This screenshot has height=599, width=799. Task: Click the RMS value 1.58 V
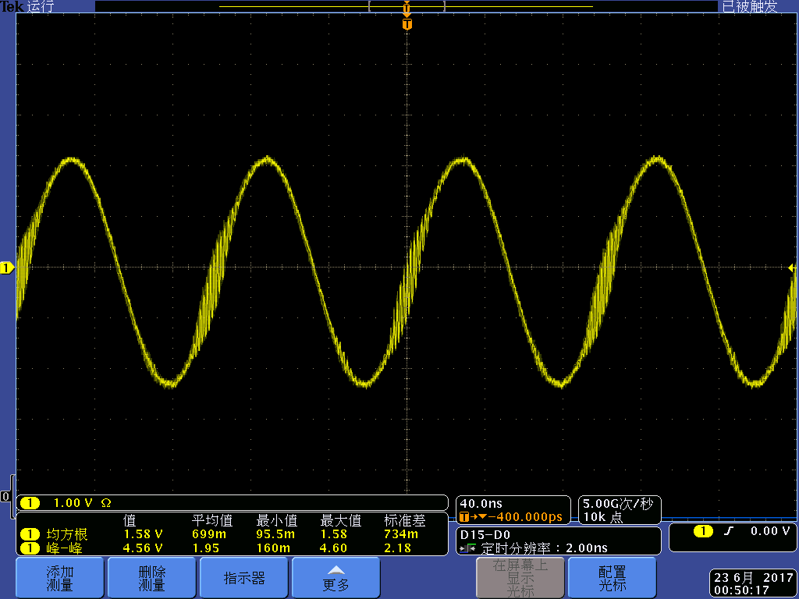coord(144,534)
